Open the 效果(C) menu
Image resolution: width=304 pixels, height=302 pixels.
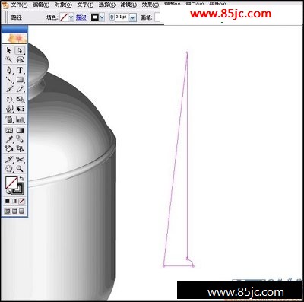[x=150, y=5]
